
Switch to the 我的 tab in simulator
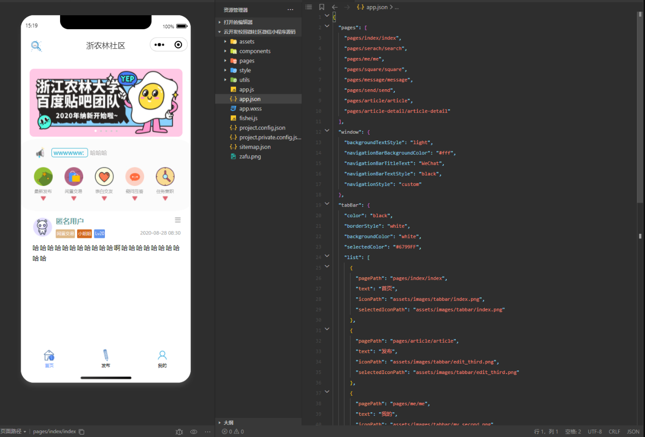point(162,358)
